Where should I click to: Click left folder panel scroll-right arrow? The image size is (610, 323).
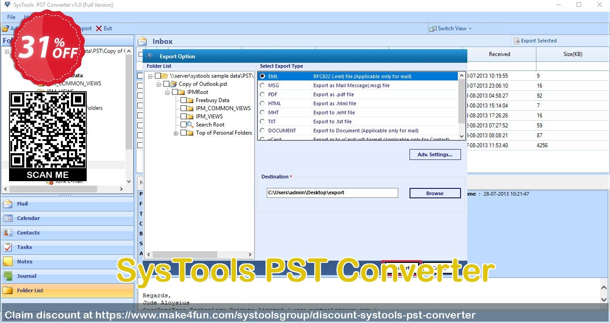[121, 189]
